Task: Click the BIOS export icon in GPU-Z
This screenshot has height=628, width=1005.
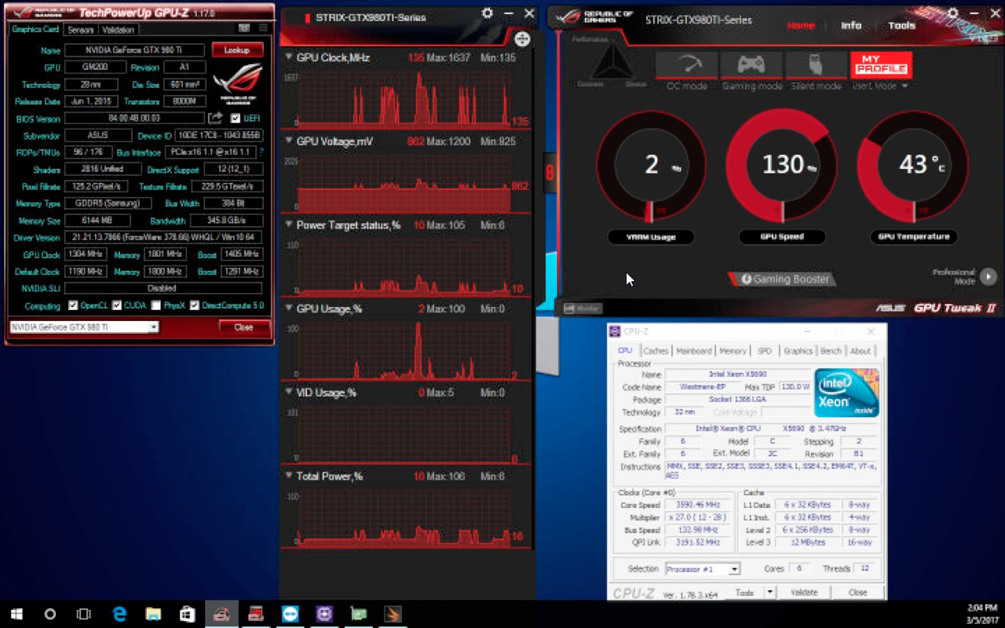Action: [215, 118]
